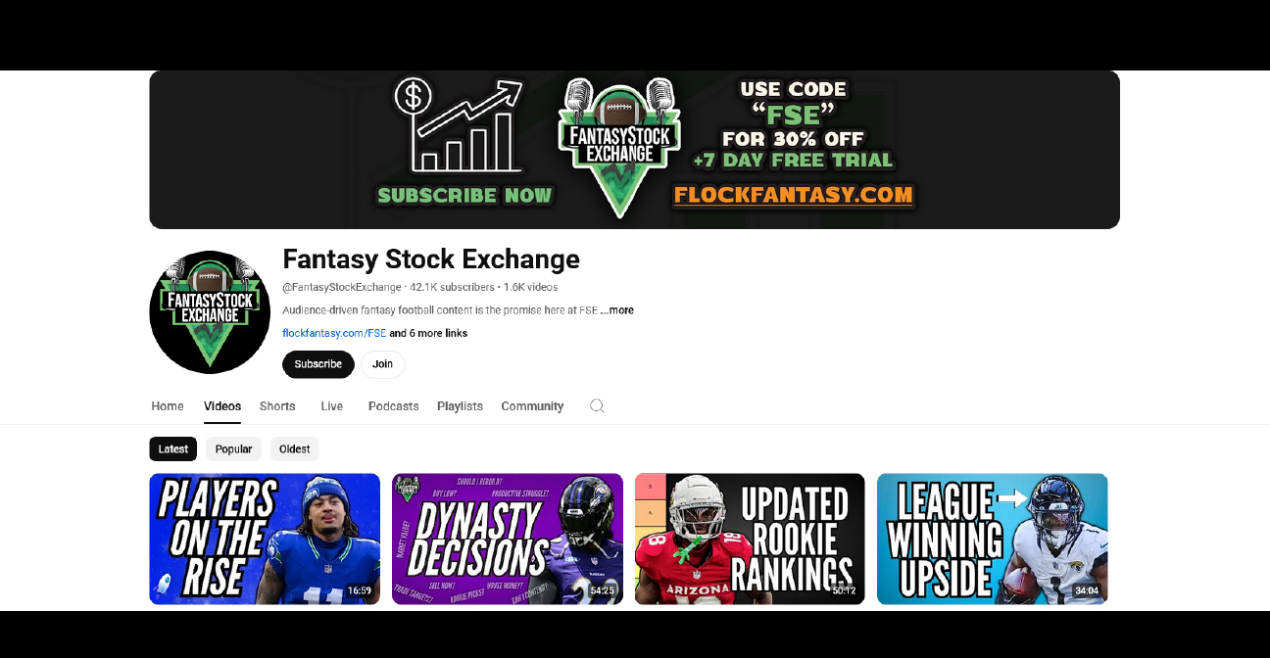Open the Players On The Rise video thumbnail
Screen dimensions: 1270x658
[x=265, y=539]
